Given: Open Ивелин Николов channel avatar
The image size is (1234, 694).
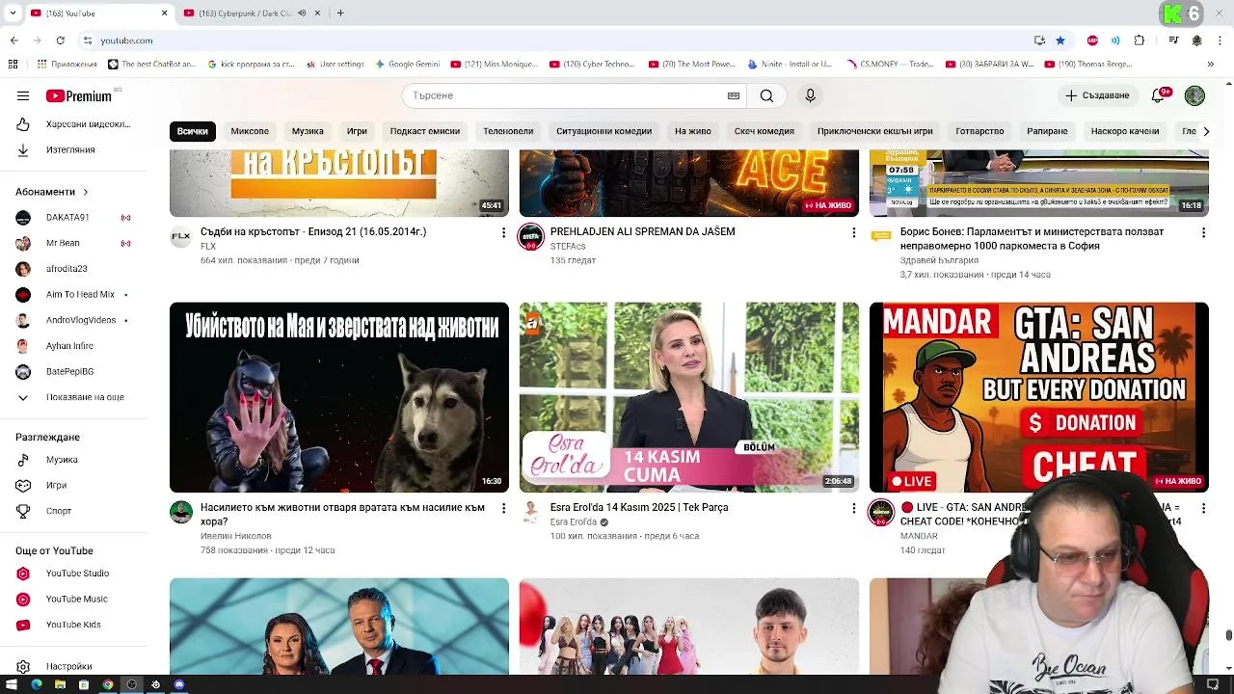Looking at the screenshot, I should [x=181, y=512].
